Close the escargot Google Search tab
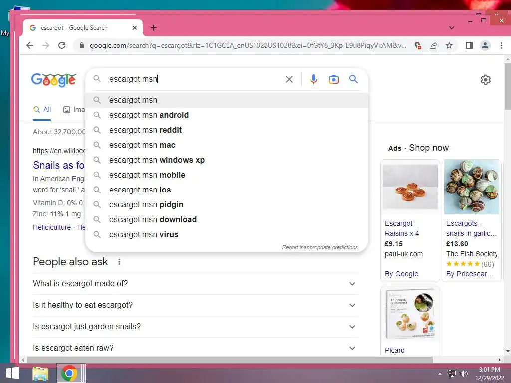The height and width of the screenshot is (383, 511). point(135,28)
